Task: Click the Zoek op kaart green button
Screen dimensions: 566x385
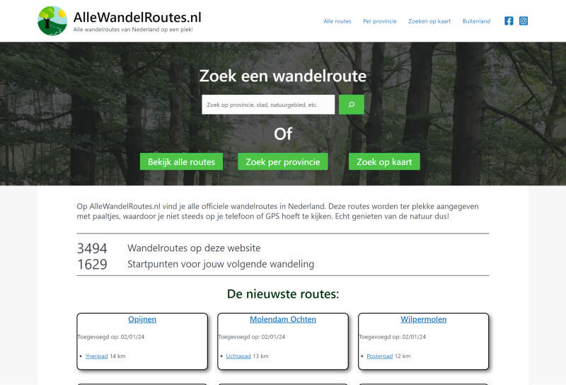Action: pos(384,161)
